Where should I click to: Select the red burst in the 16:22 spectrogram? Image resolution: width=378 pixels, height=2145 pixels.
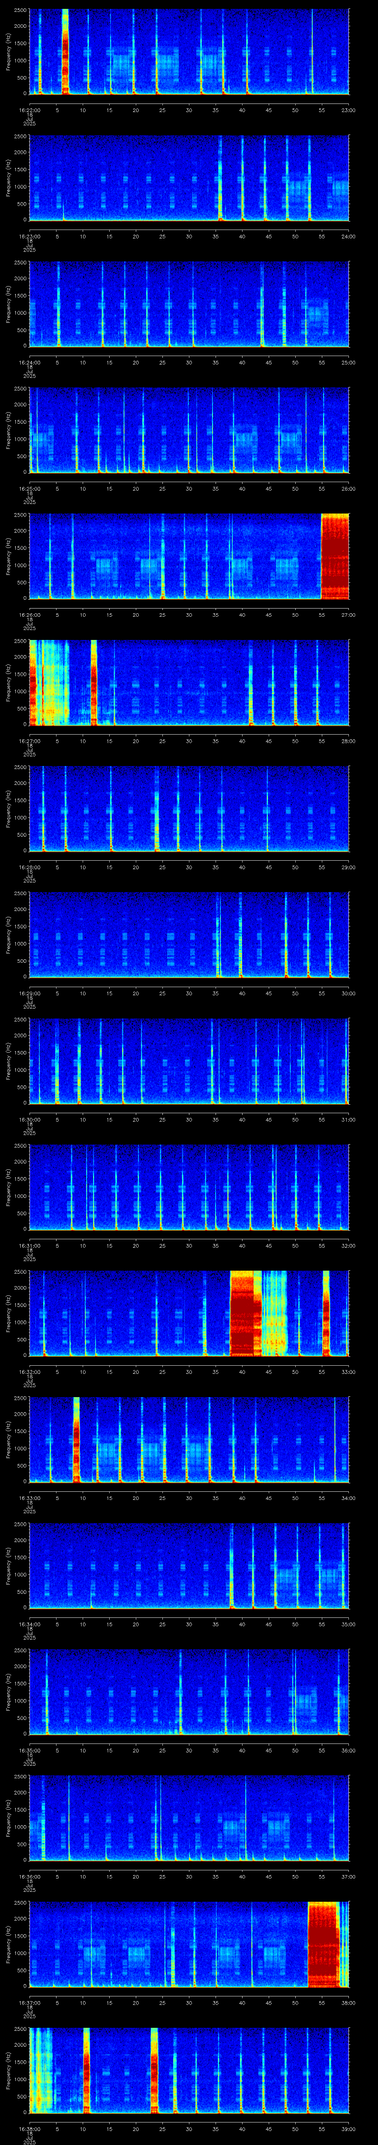coord(65,52)
